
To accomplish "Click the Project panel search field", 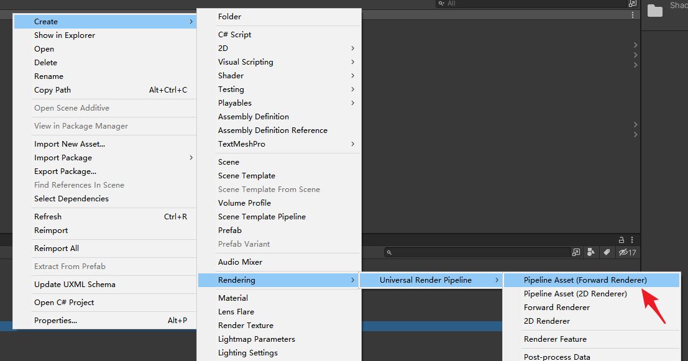I will click(x=477, y=252).
